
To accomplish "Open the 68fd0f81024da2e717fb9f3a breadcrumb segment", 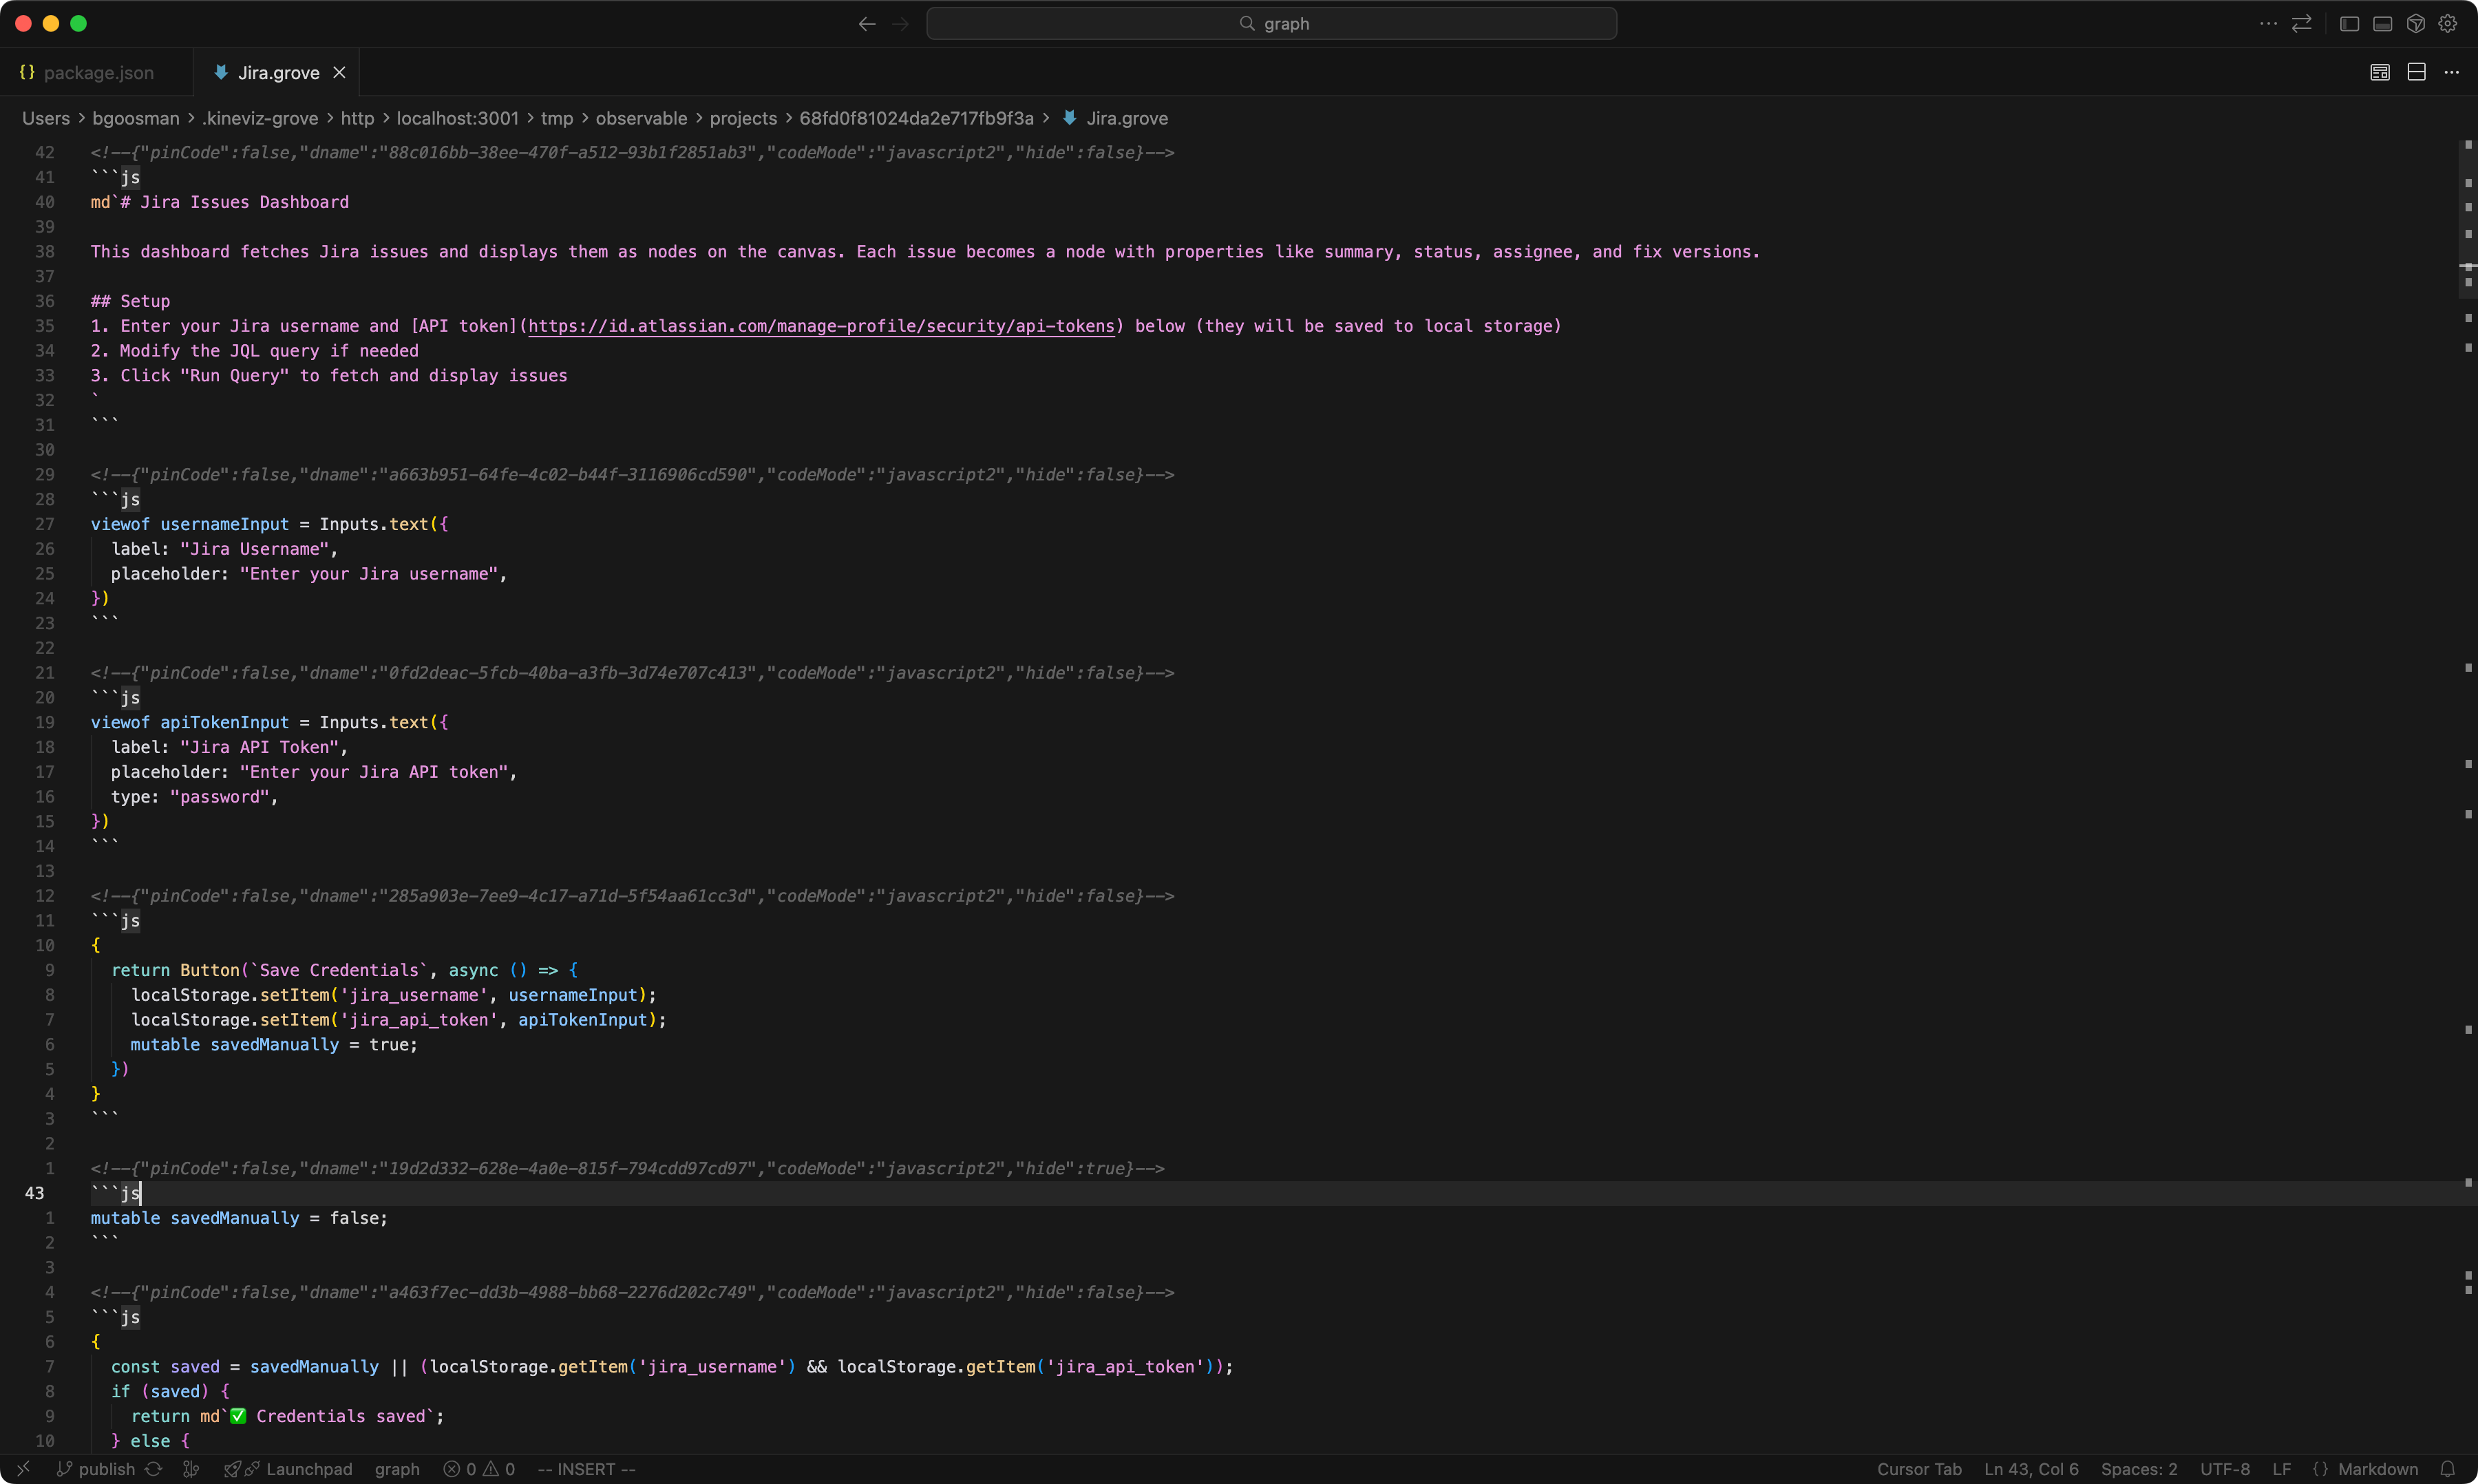I will pos(916,118).
